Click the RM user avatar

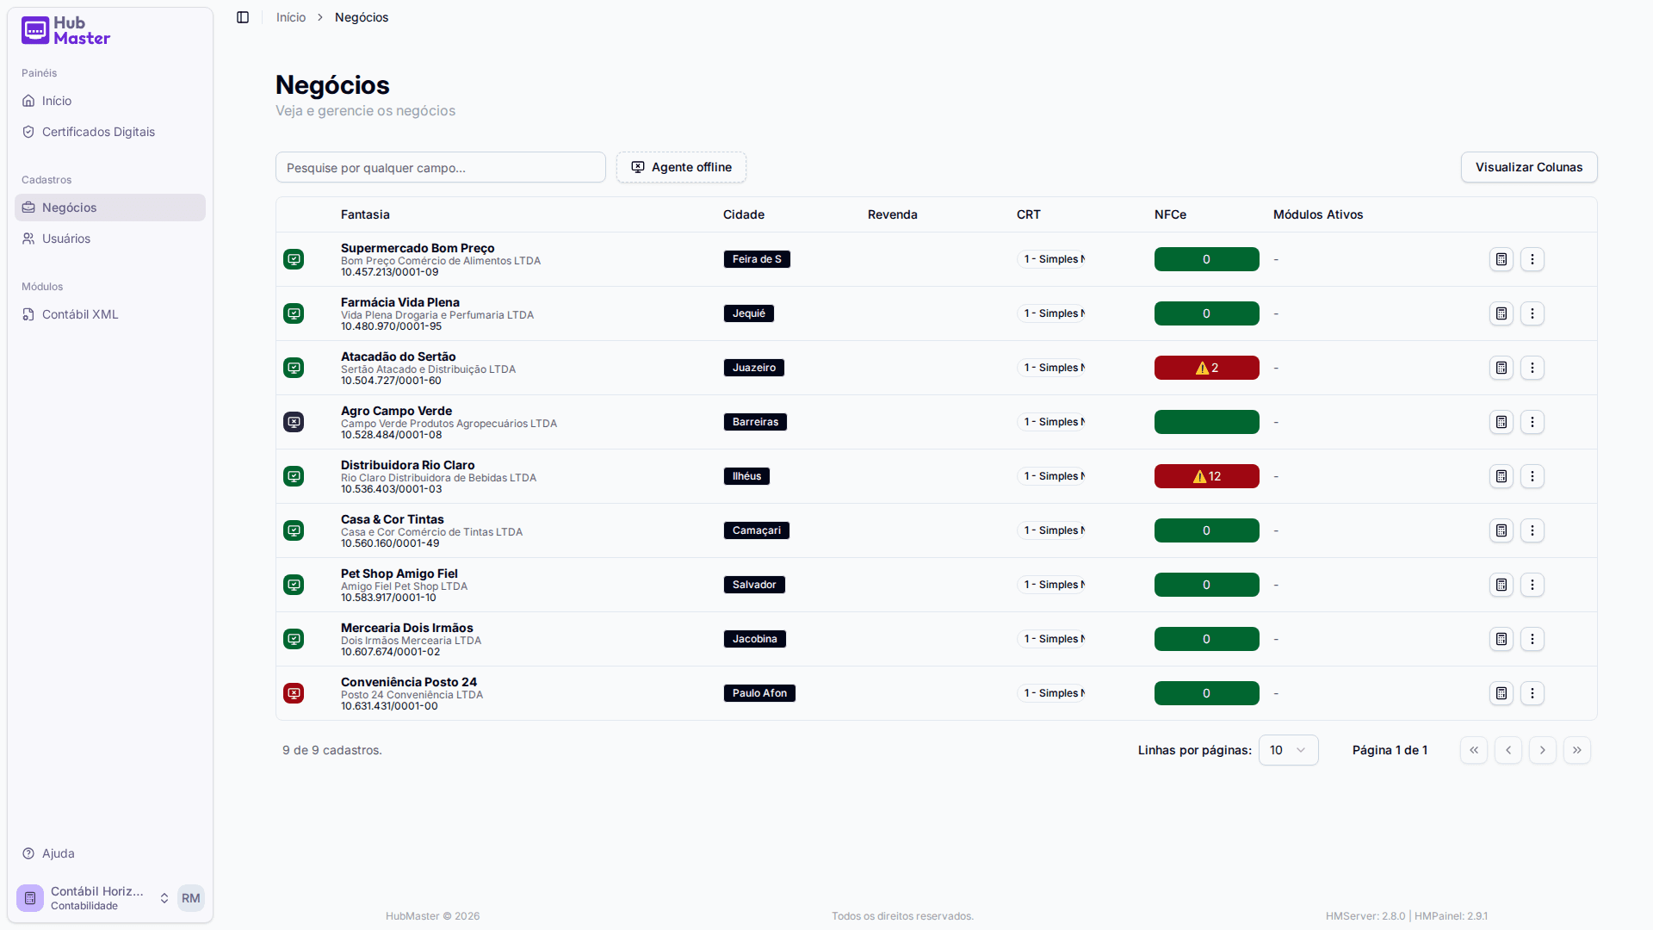191,898
